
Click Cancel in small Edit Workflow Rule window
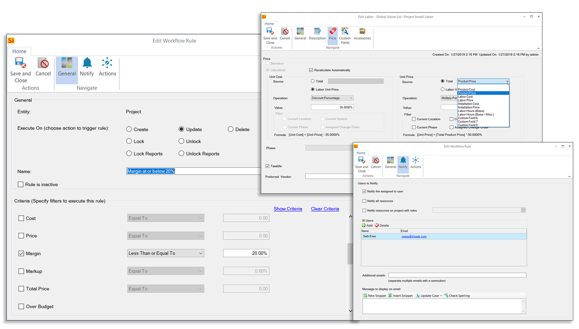point(376,163)
